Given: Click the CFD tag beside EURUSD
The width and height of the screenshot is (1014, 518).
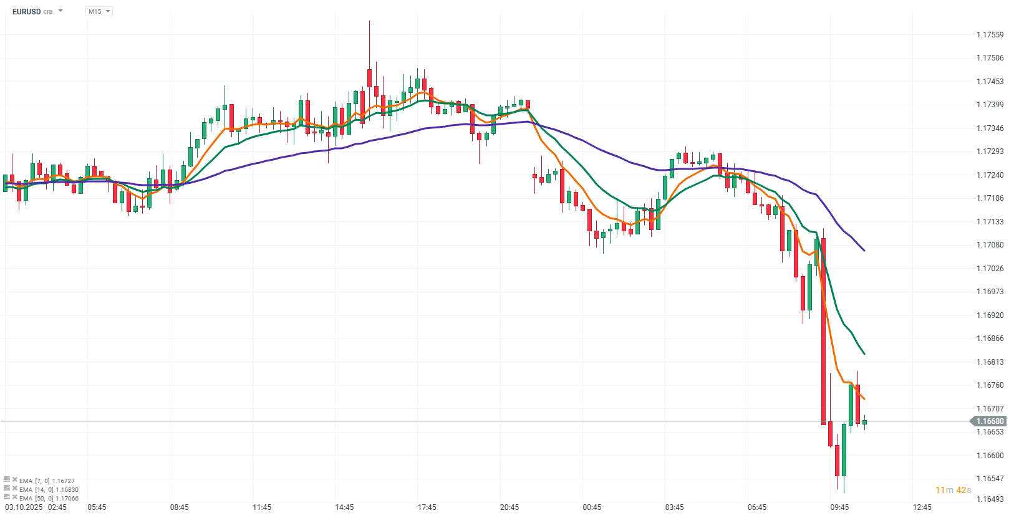Looking at the screenshot, I should click(48, 12).
